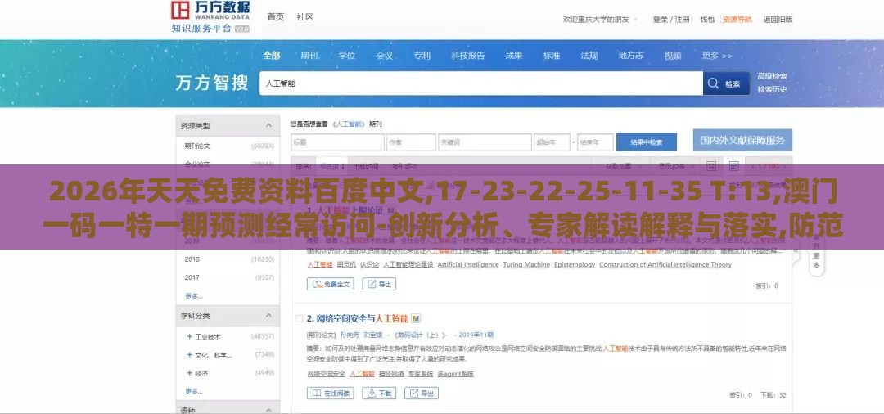The height and width of the screenshot is (414, 884).
Task: Select the 视频 search category tab
Action: [x=673, y=55]
